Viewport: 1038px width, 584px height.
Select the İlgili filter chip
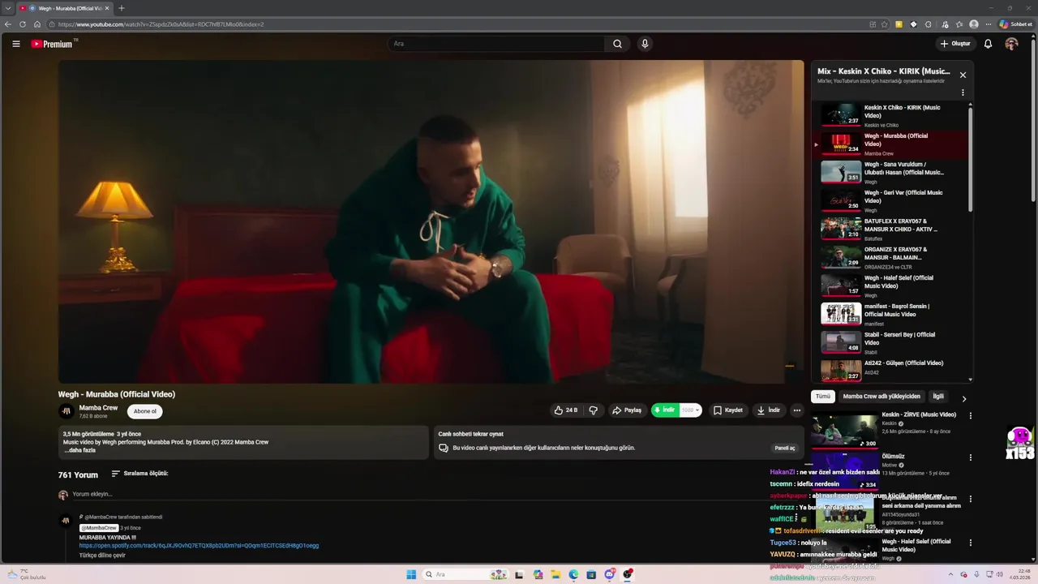coord(938,397)
